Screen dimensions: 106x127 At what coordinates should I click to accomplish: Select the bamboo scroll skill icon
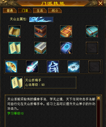coord(15,31)
